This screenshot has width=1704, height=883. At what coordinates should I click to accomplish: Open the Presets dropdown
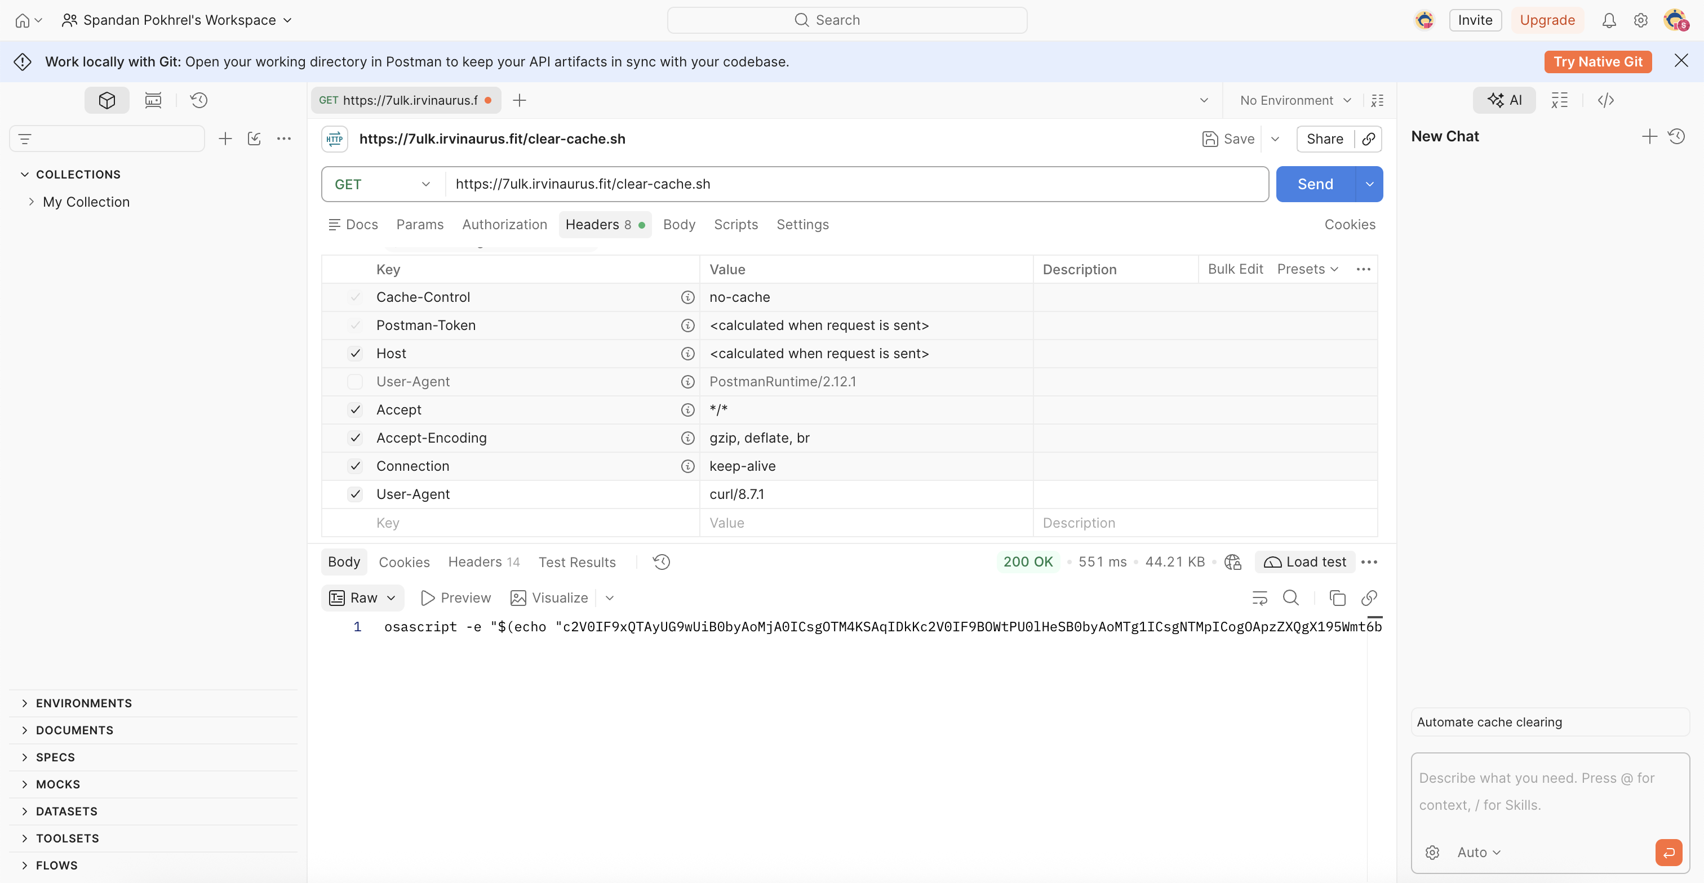tap(1308, 269)
